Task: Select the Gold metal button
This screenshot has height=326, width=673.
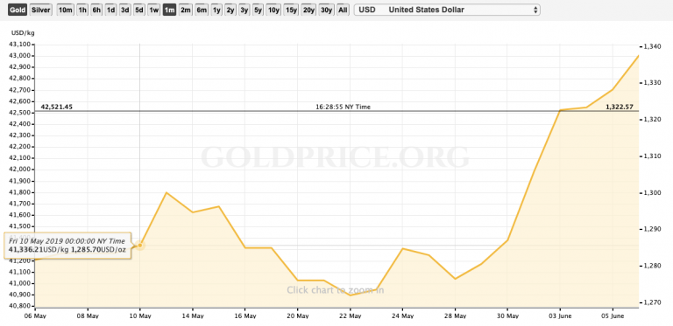Action: [x=18, y=10]
